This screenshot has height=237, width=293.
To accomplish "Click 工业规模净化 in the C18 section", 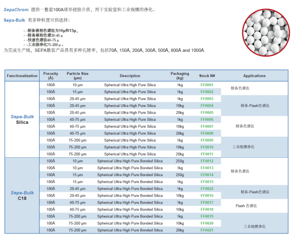I will tap(254, 227).
